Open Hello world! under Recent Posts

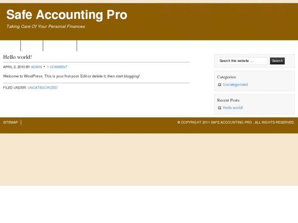point(233,108)
